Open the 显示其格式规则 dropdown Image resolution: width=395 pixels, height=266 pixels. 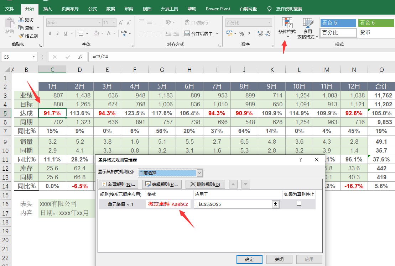199,173
